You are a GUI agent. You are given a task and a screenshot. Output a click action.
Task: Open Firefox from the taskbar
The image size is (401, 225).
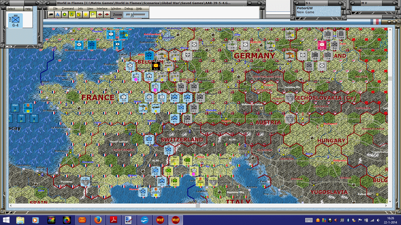(x=98, y=220)
